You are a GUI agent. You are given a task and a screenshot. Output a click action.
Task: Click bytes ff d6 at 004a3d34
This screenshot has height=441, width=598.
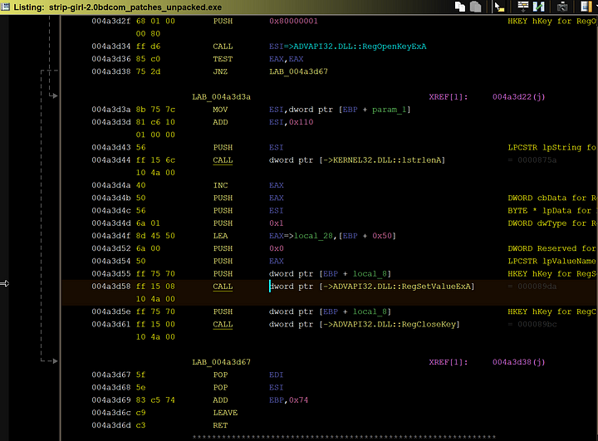(148, 47)
